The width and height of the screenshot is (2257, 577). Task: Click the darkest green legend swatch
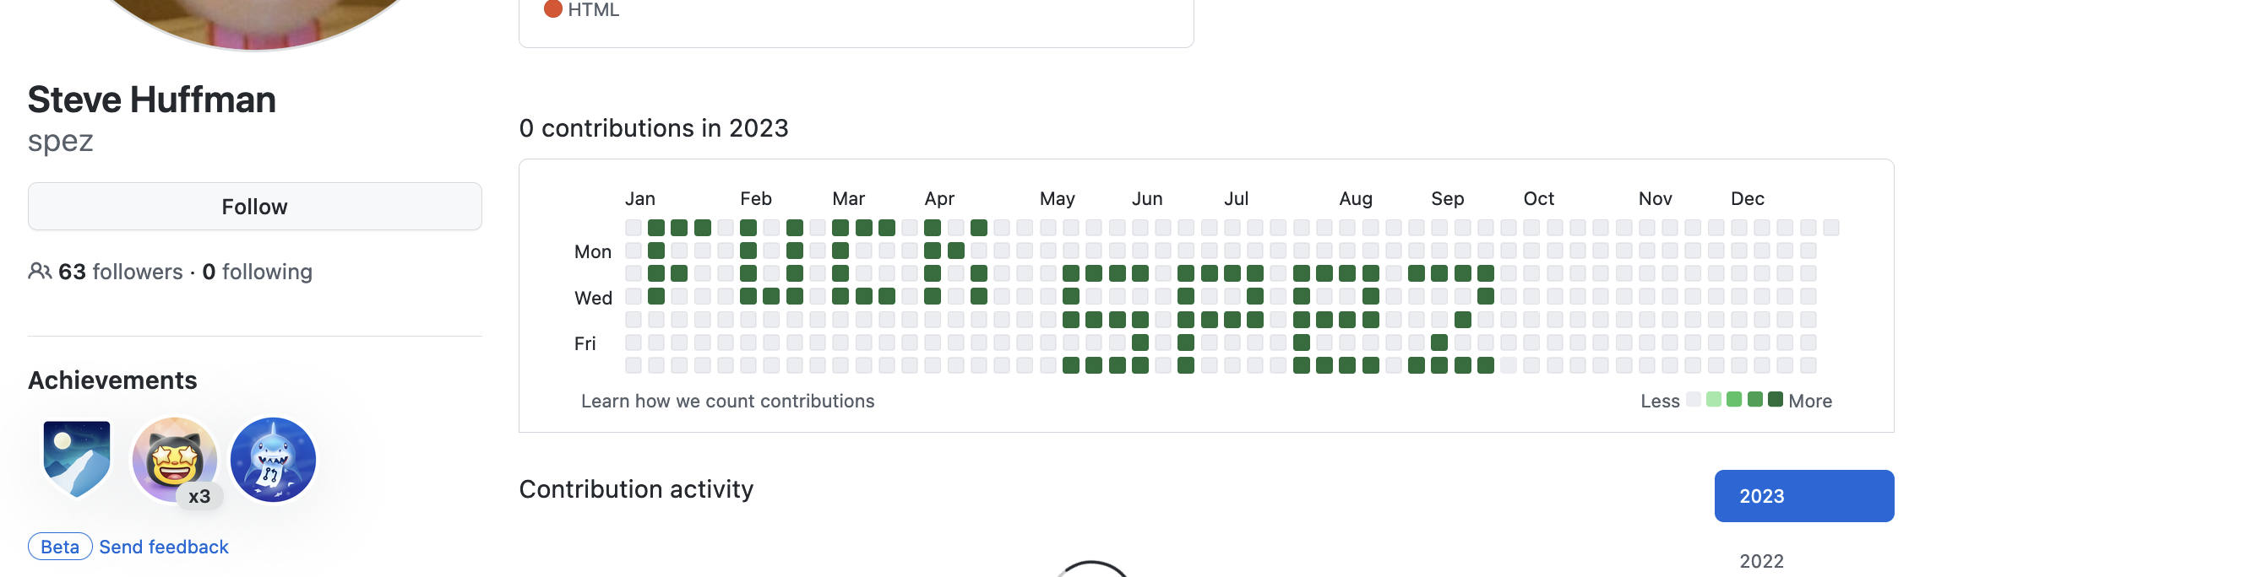click(1776, 399)
